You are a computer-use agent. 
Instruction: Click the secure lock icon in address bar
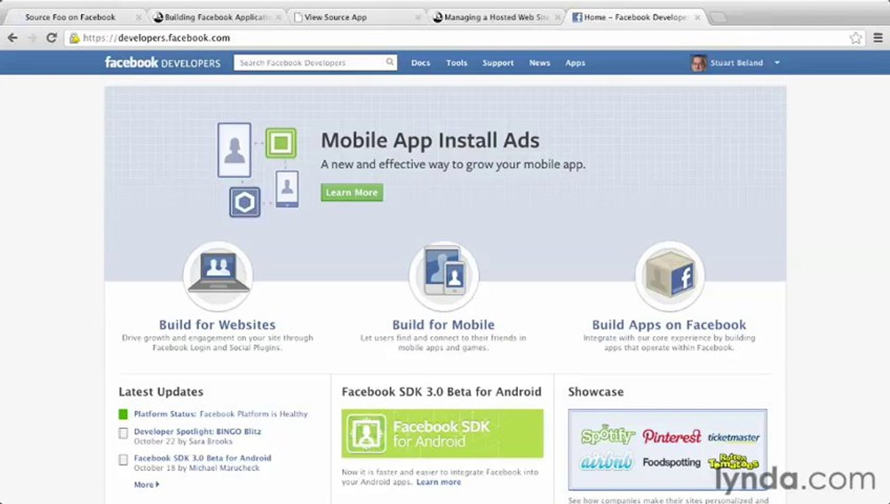74,38
